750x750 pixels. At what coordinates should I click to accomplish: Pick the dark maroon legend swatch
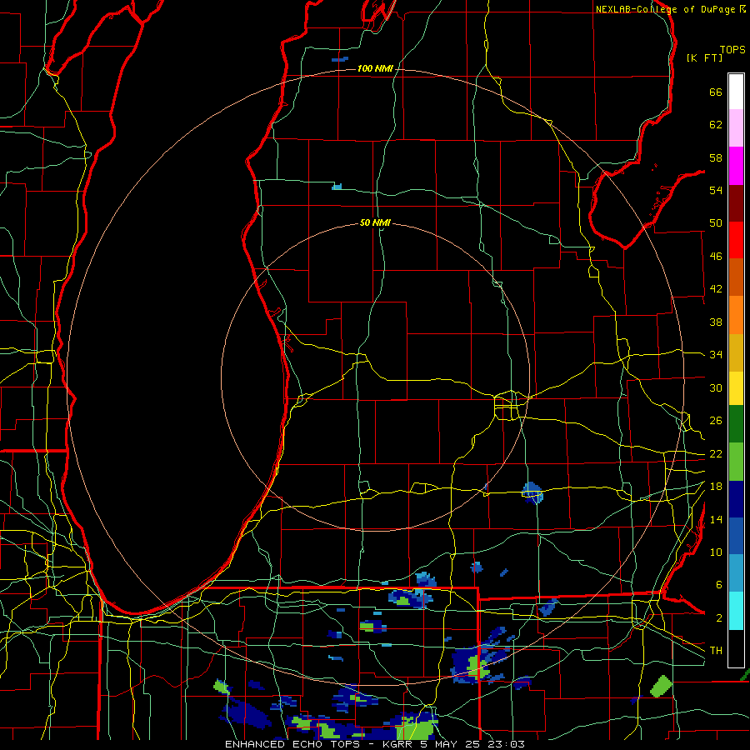pyautogui.click(x=736, y=203)
